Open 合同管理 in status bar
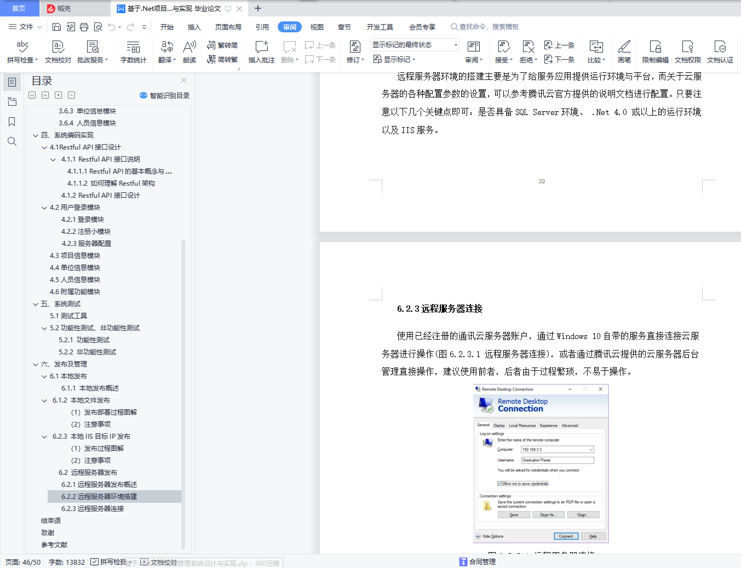The image size is (741, 568). pyautogui.click(x=478, y=561)
